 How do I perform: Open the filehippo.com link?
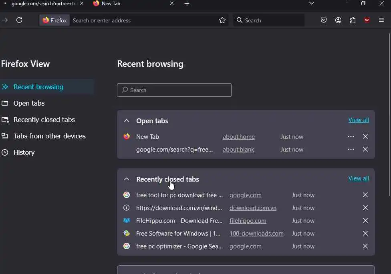[x=248, y=220]
